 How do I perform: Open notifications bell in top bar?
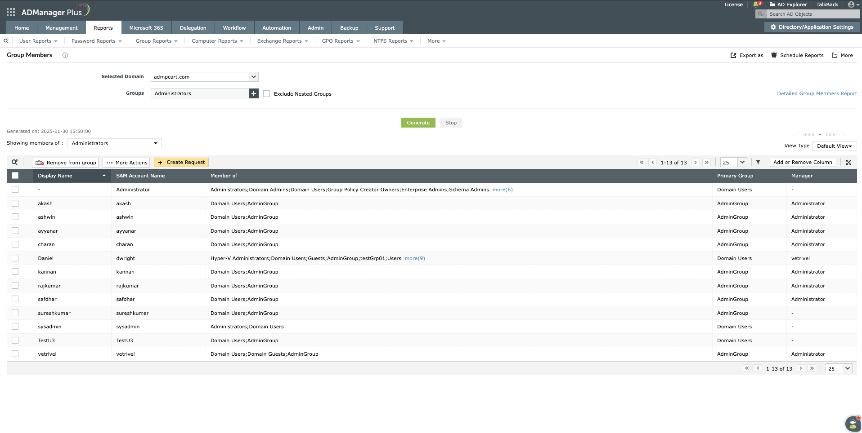(x=756, y=4)
